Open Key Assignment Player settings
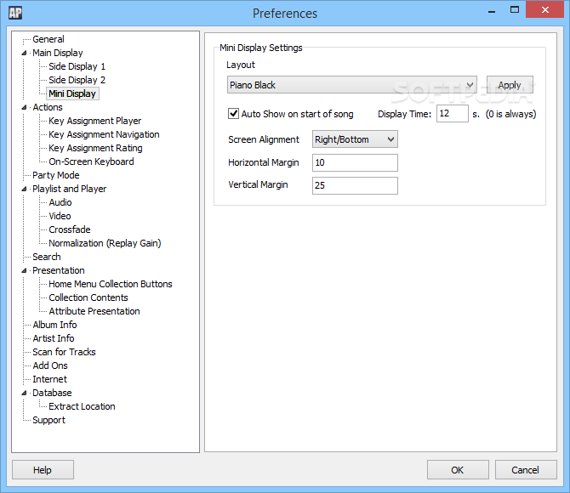 pyautogui.click(x=95, y=121)
